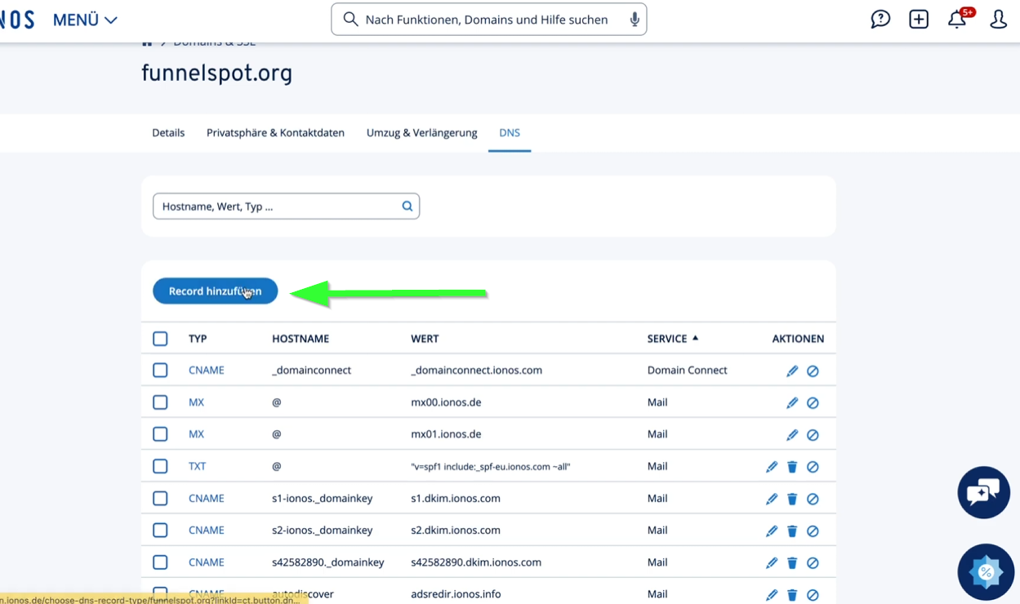Delete the s42582890._domainkey record
The image size is (1020, 604).
click(x=792, y=562)
